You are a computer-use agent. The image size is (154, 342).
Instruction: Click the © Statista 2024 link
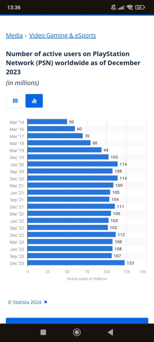(x=24, y=302)
